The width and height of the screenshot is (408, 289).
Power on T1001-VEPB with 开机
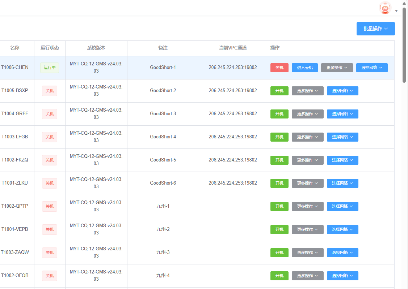pyautogui.click(x=279, y=229)
